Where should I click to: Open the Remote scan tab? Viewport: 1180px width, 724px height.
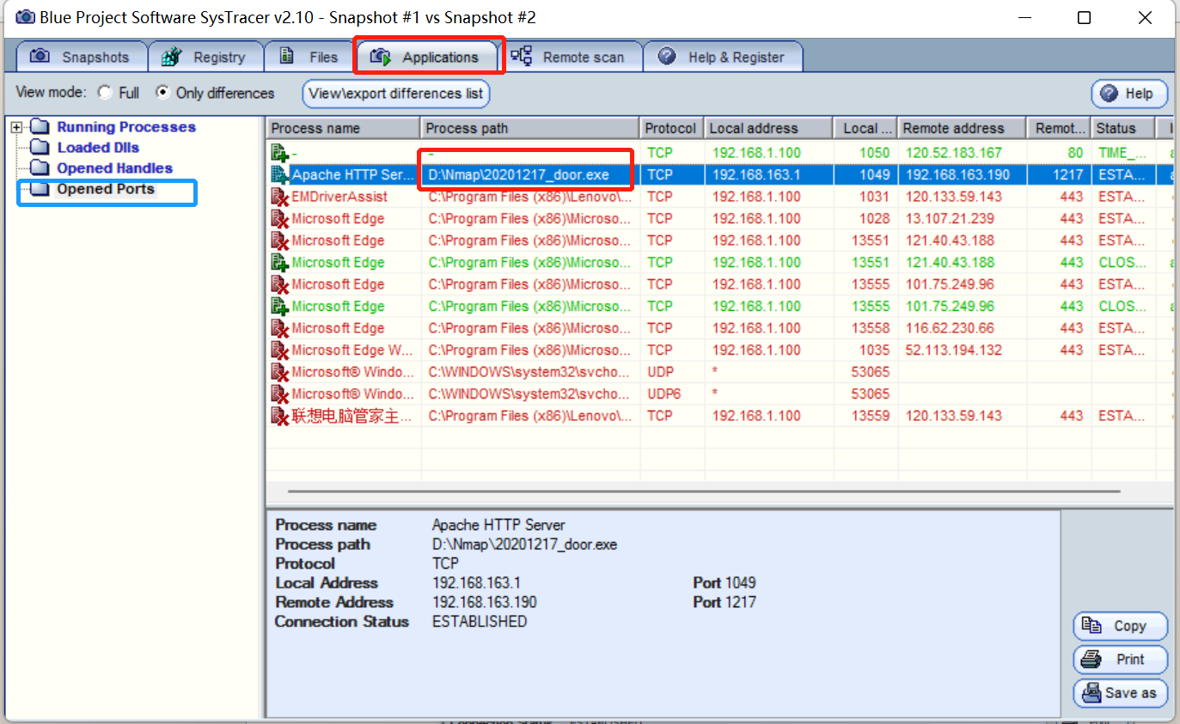[x=571, y=57]
